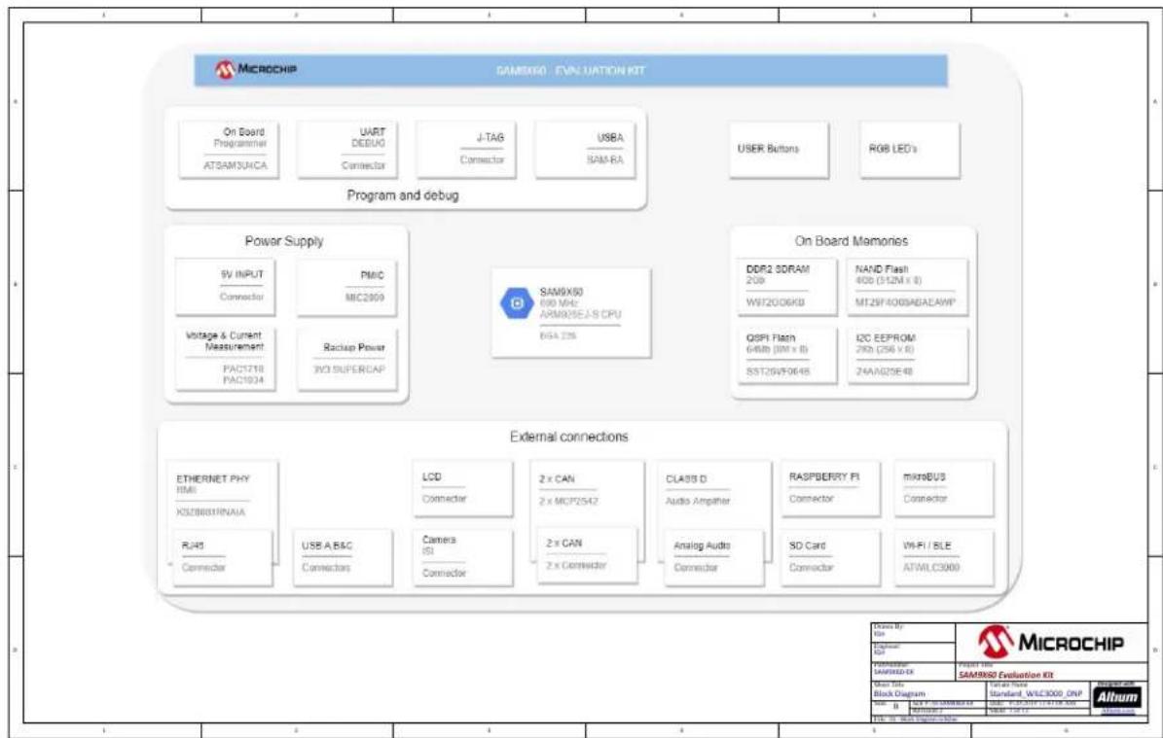Image resolution: width=1163 pixels, height=738 pixels.
Task: Select the ETHERNET PHY block
Action: pos(223,495)
